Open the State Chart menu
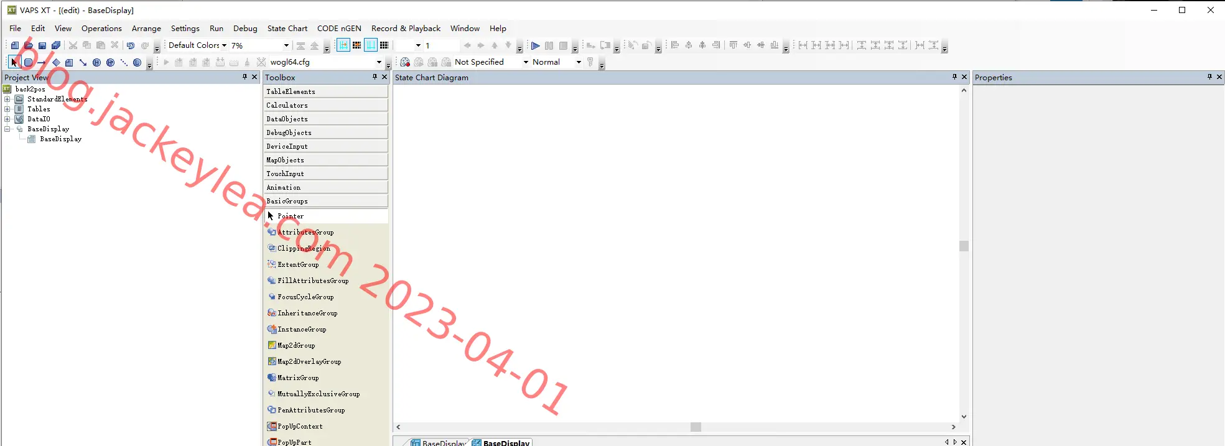Viewport: 1225px width, 446px height. [287, 28]
